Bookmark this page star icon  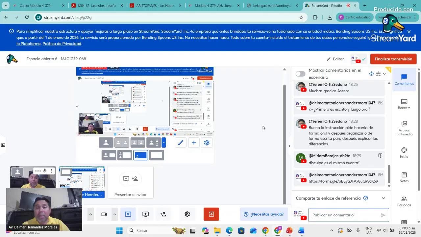[301, 17]
